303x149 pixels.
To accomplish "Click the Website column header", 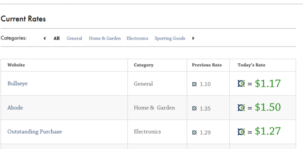I will click(x=16, y=65).
